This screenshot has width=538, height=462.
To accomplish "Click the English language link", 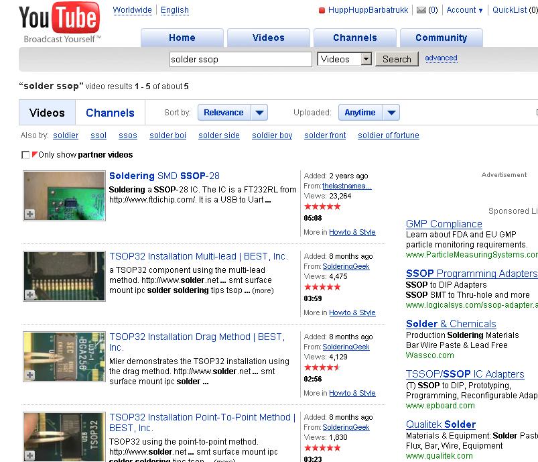I will 175,10.
